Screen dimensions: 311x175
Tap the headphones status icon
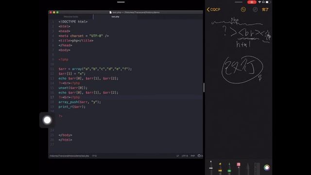pyautogui.click(x=263, y=2)
